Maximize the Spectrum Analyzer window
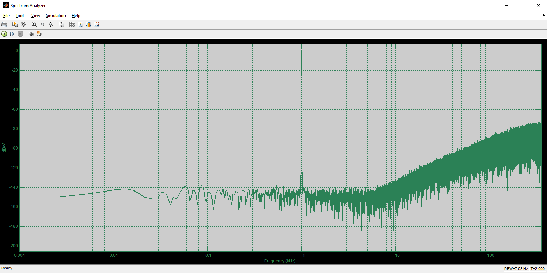Image resolution: width=547 pixels, height=273 pixels. [x=522, y=5]
